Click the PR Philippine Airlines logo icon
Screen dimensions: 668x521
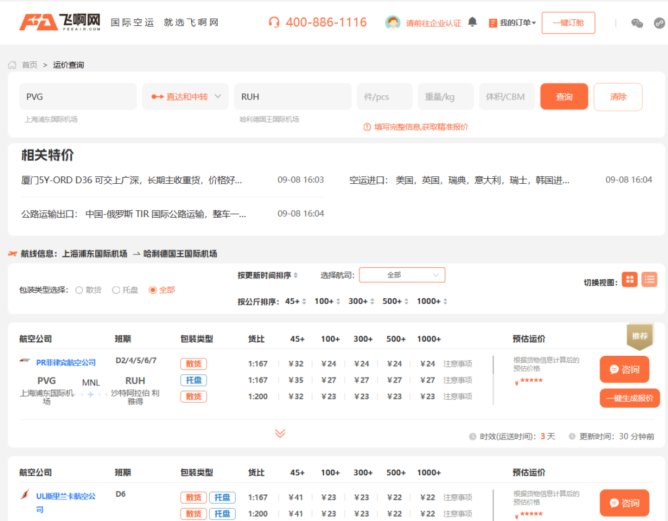click(x=25, y=361)
